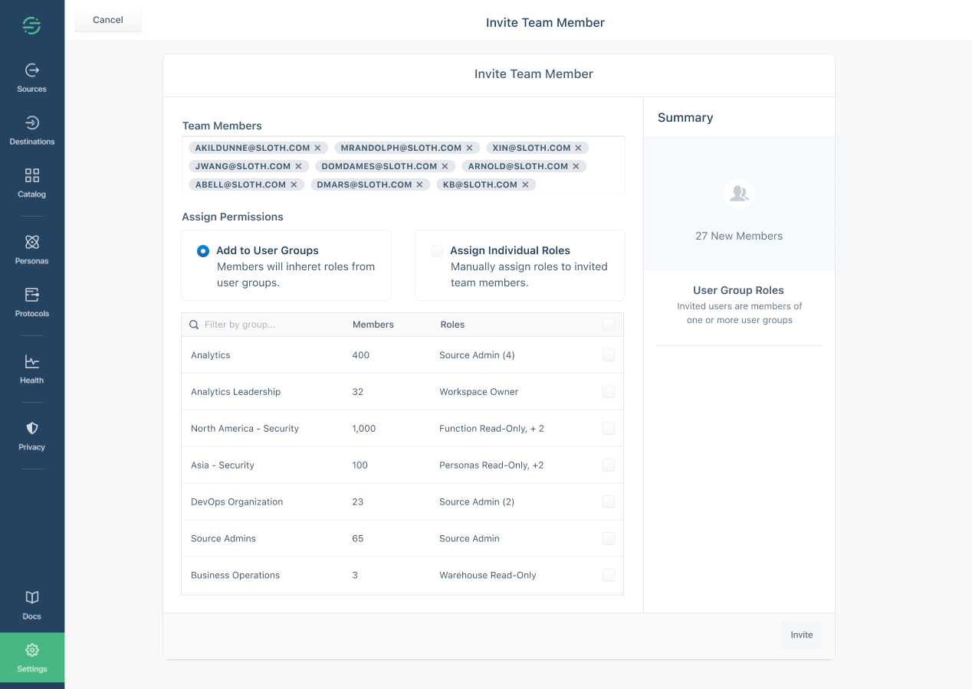972x689 pixels.
Task: Click the Source Admin (4) role text
Action: pyautogui.click(x=477, y=355)
